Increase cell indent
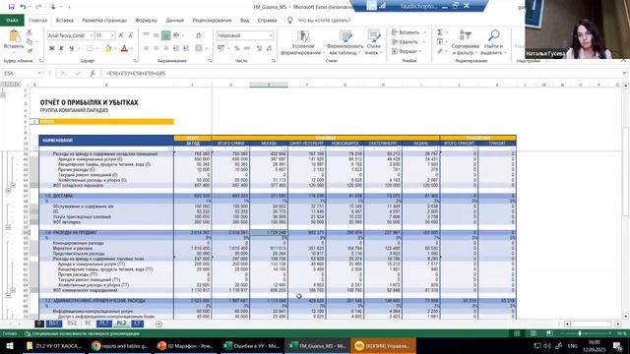 tap(186, 48)
